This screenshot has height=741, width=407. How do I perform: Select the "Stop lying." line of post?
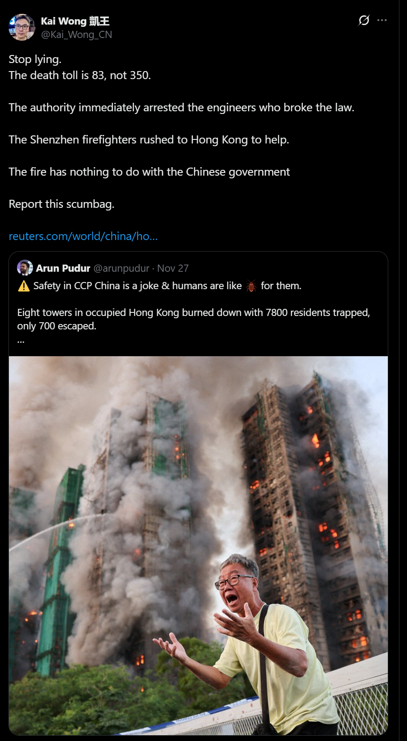point(35,59)
